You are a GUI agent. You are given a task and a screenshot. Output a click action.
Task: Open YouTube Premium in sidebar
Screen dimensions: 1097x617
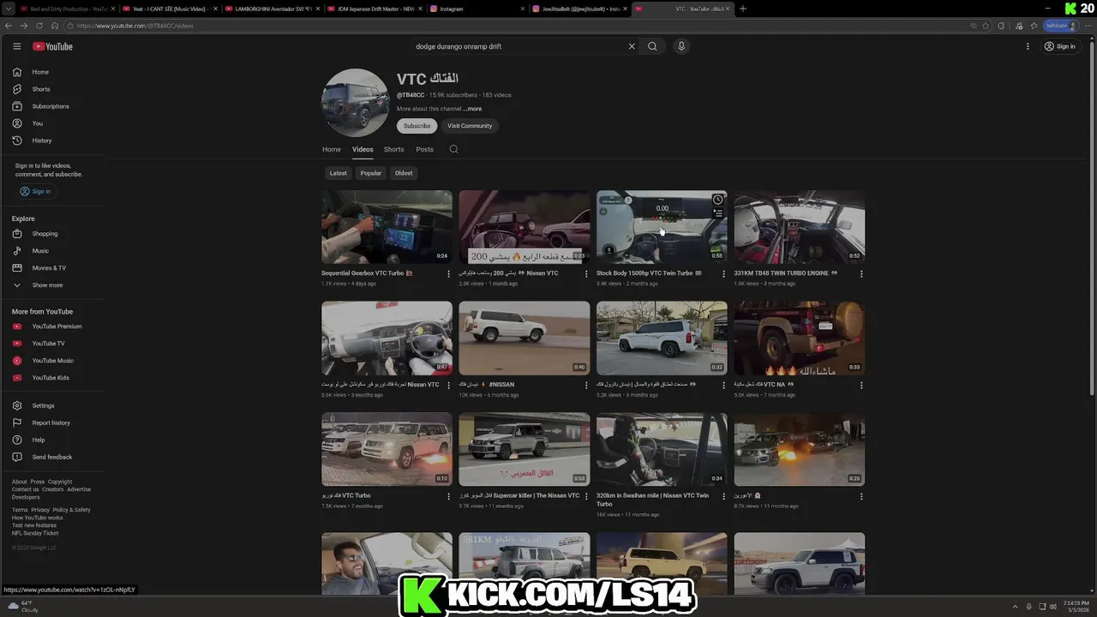click(57, 326)
